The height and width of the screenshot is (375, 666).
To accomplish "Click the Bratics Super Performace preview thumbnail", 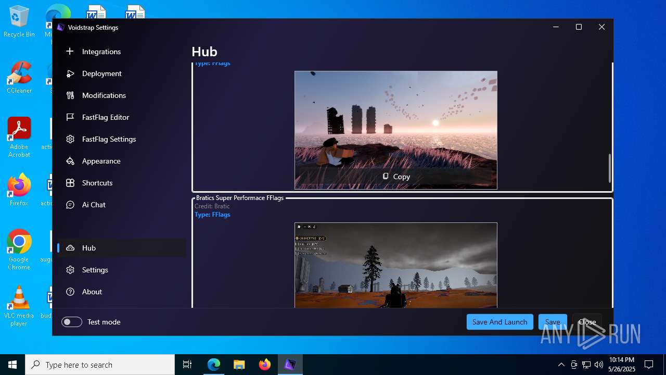I will pyautogui.click(x=396, y=265).
